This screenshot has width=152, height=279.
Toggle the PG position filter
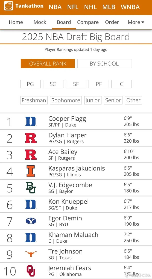click(x=30, y=84)
